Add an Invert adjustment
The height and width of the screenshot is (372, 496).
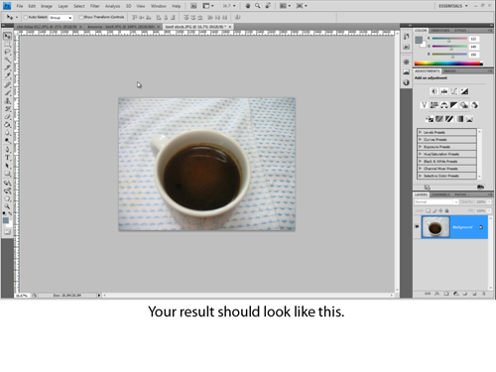(430, 119)
